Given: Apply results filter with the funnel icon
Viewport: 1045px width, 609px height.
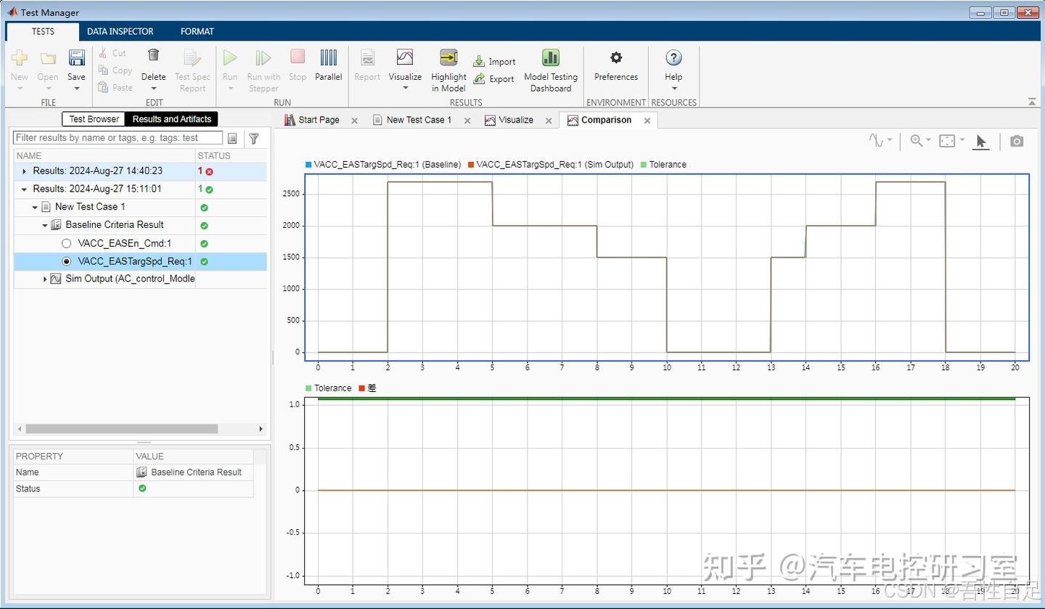Looking at the screenshot, I should pyautogui.click(x=255, y=138).
